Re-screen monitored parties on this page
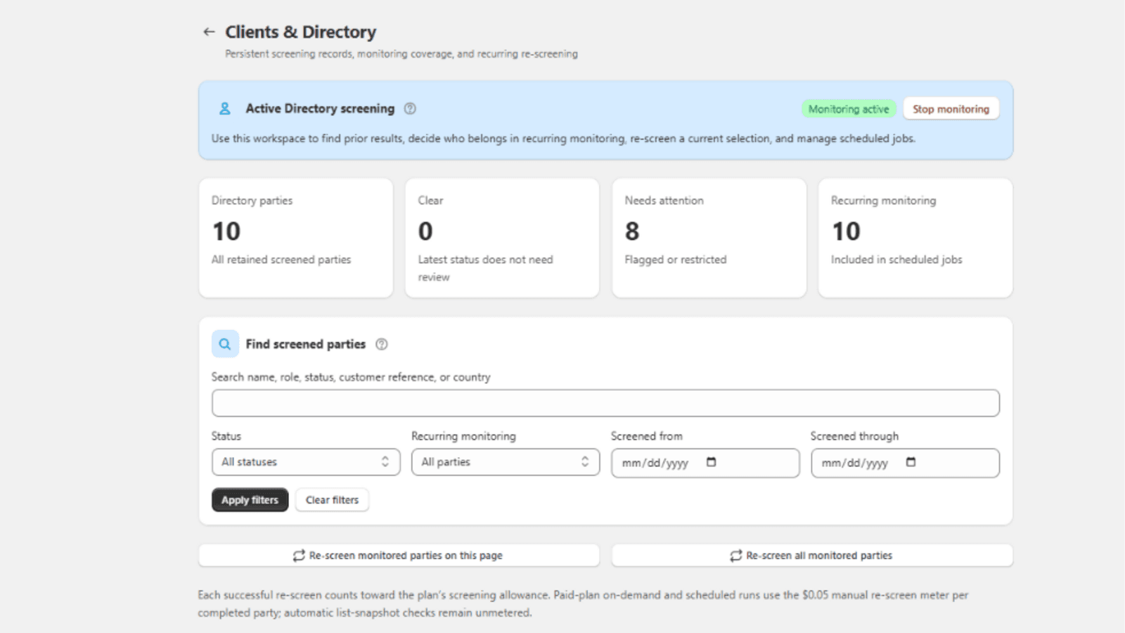The image size is (1125, 633). point(399,555)
